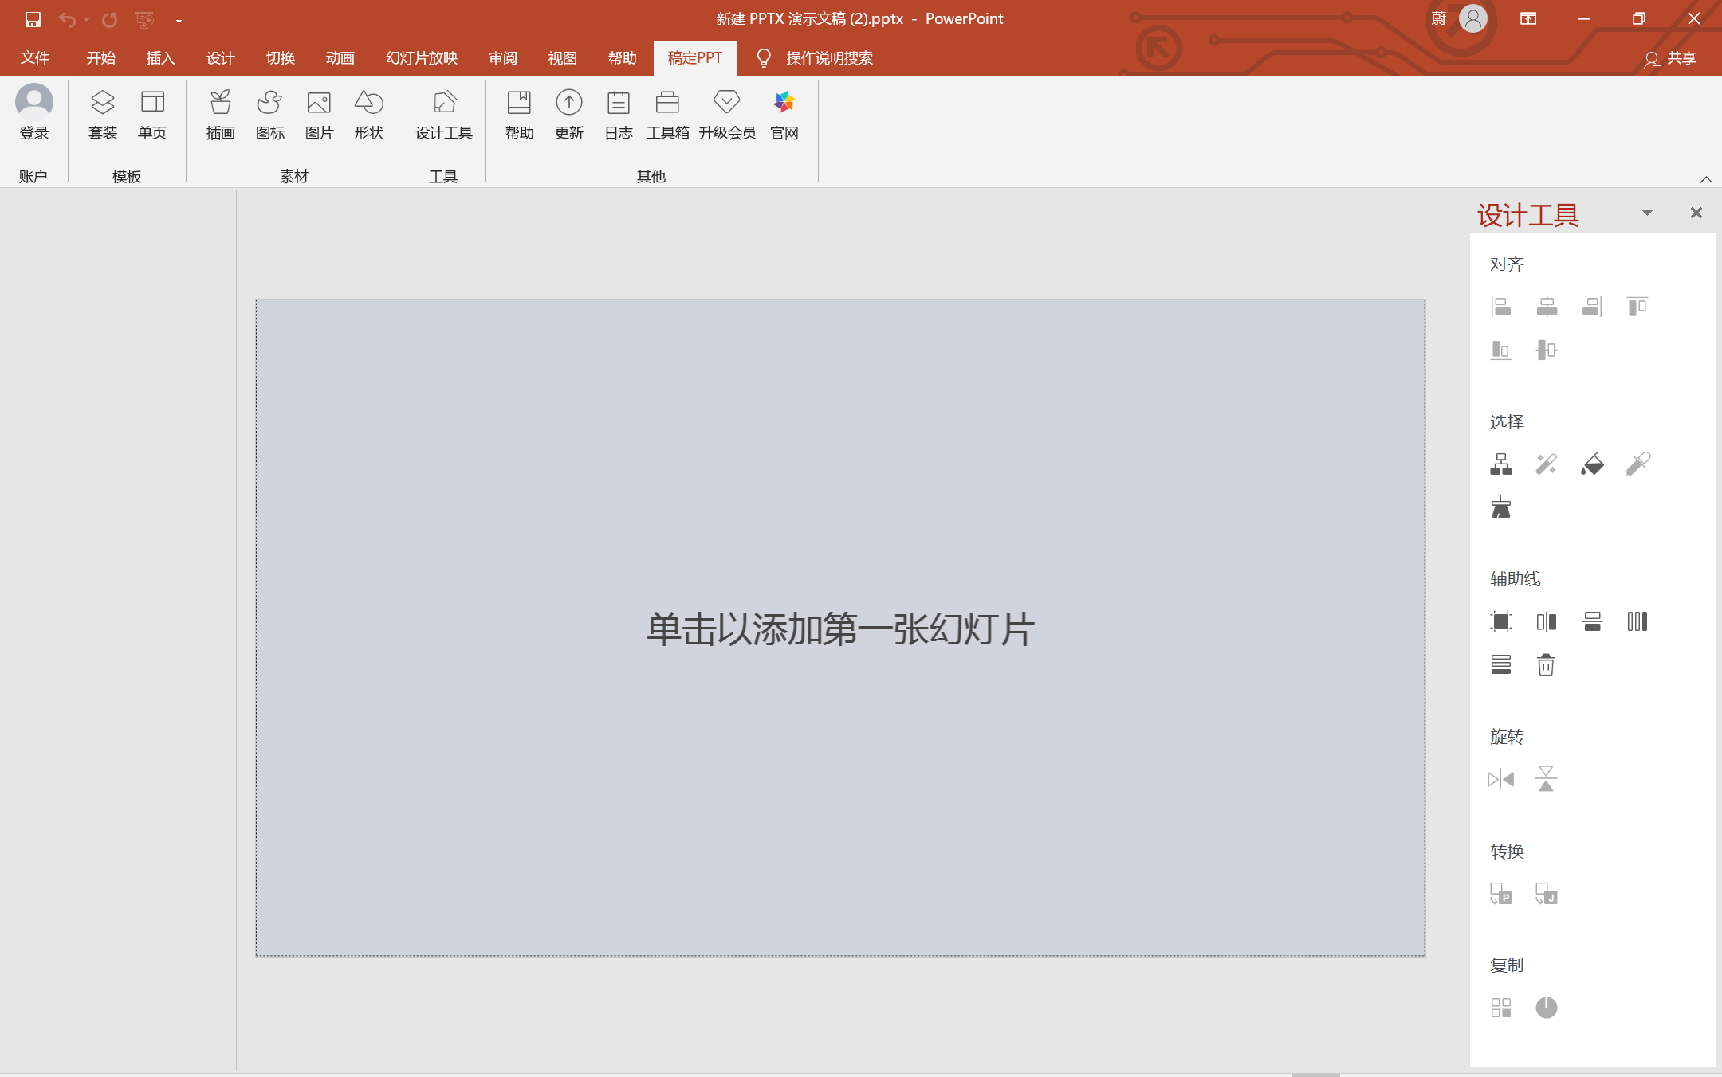The width and height of the screenshot is (1722, 1077).
Task: Open 升级会员 membership upgrade
Action: [x=726, y=116]
